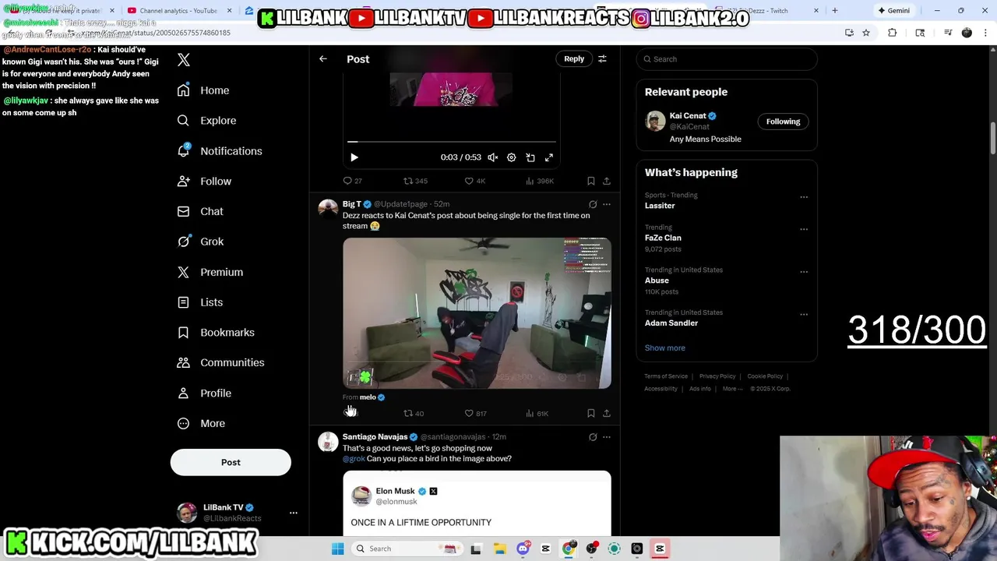The width and height of the screenshot is (997, 561).
Task: View analytics for 396K views
Action: coord(540,181)
